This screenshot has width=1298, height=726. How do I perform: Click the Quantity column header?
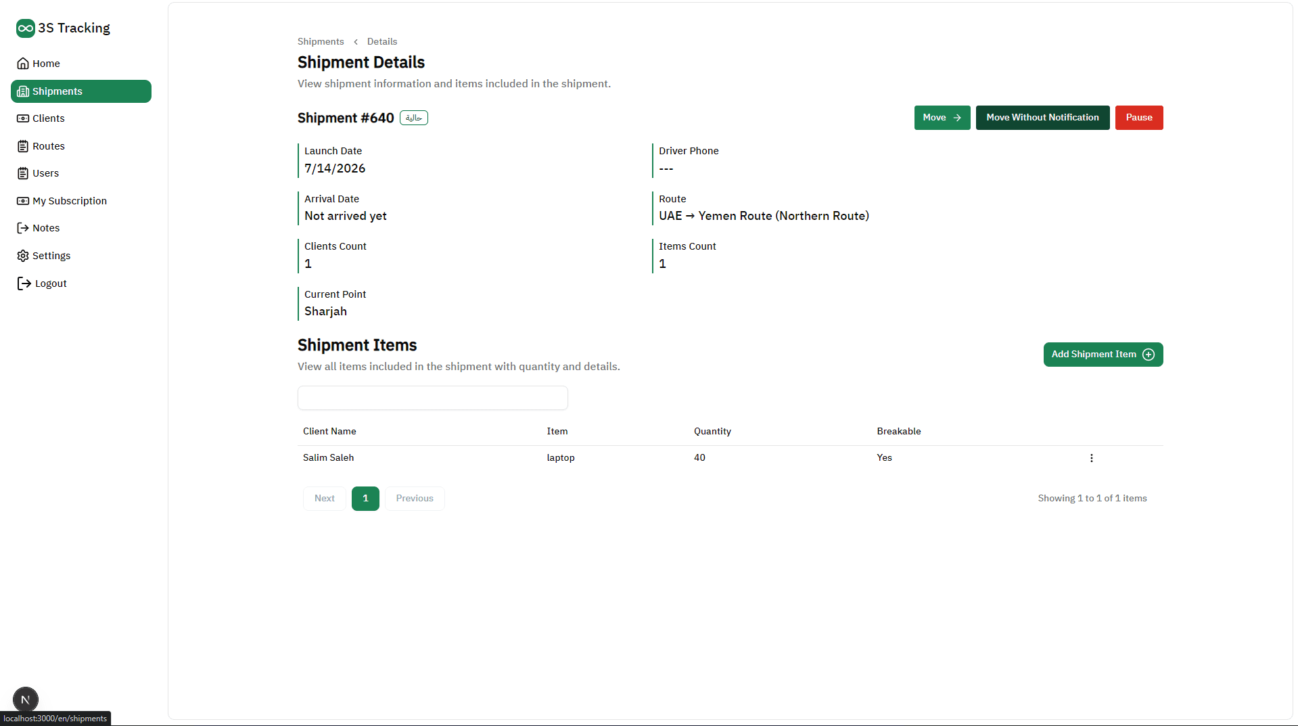712,432
